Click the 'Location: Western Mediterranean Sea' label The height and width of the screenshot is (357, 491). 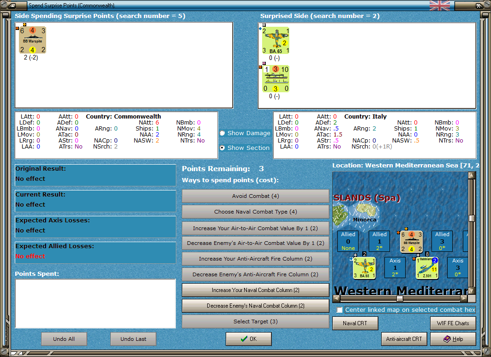click(406, 165)
